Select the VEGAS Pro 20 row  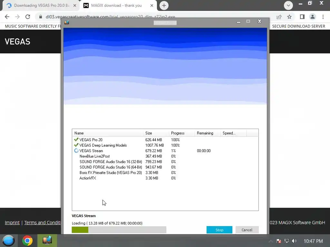(165, 140)
